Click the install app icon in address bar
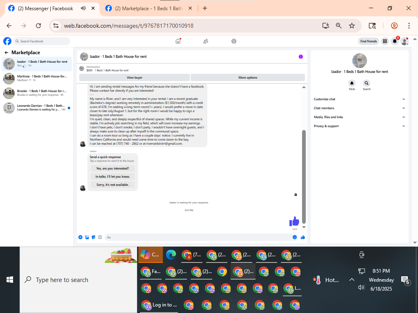Image resolution: width=418 pixels, height=313 pixels. (x=325, y=26)
